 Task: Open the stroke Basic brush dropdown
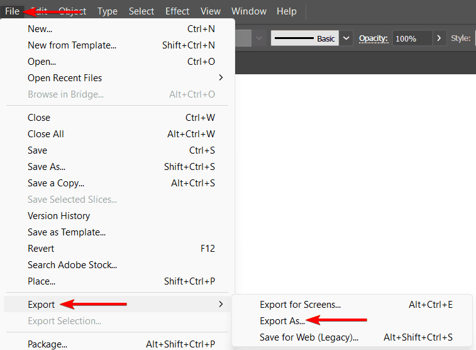point(346,38)
